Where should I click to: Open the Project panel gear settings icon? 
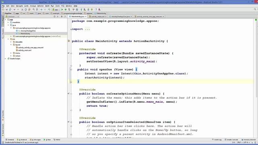point(62,17)
